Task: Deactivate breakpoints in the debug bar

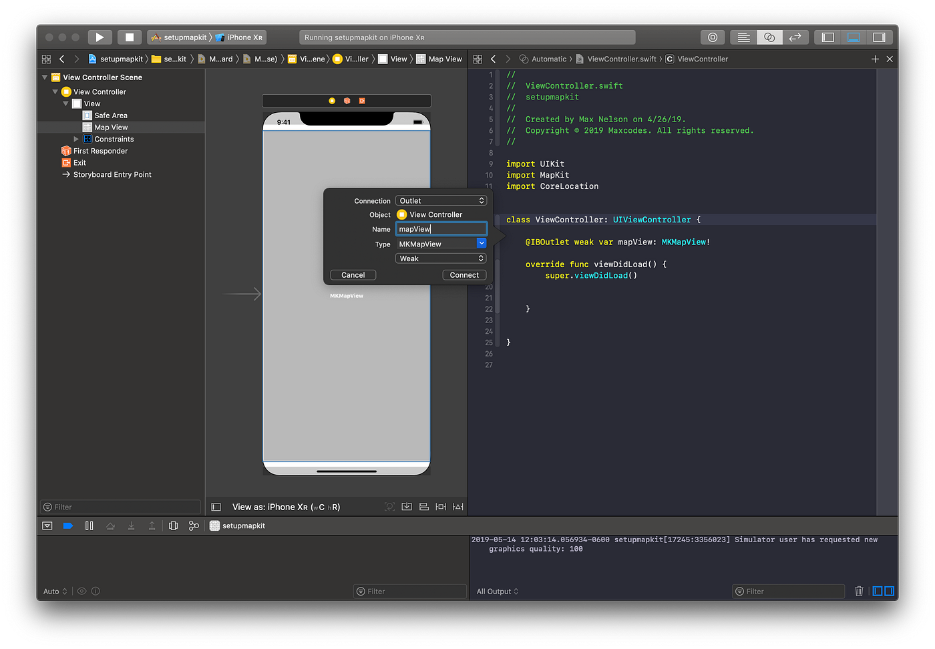Action: point(67,525)
